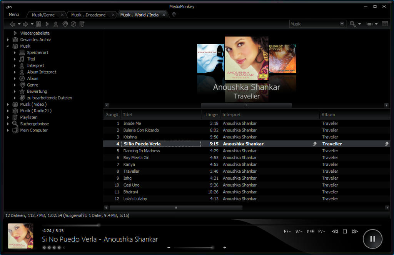Open zu bearbeitende Dateien node

pos(50,98)
